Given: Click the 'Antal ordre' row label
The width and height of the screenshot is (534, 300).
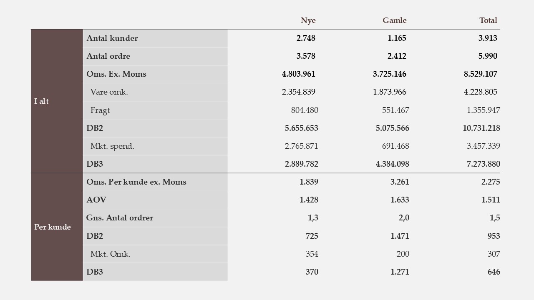Looking at the screenshot, I should tap(108, 56).
